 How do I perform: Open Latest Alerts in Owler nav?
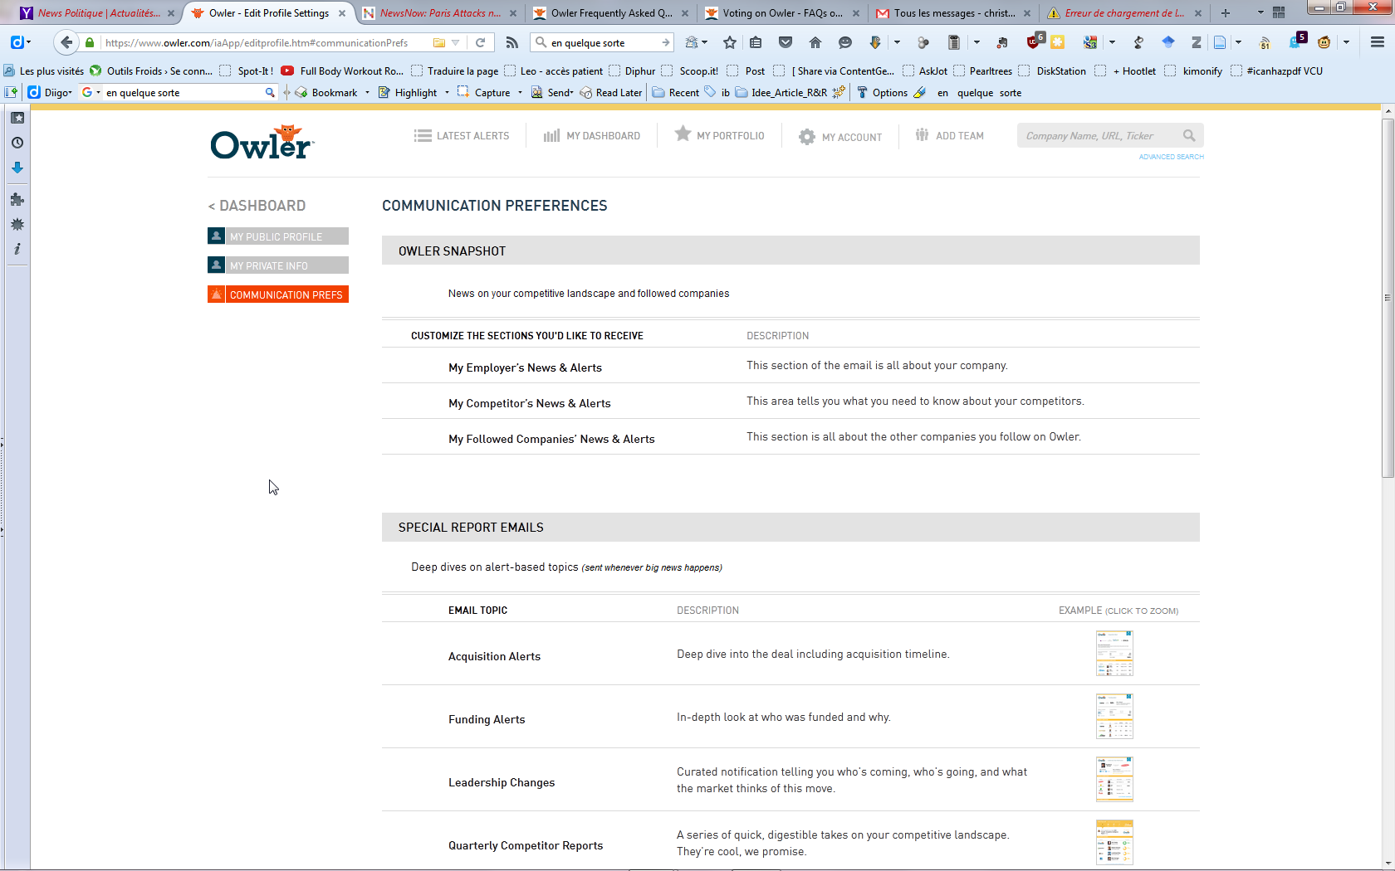[x=462, y=136]
